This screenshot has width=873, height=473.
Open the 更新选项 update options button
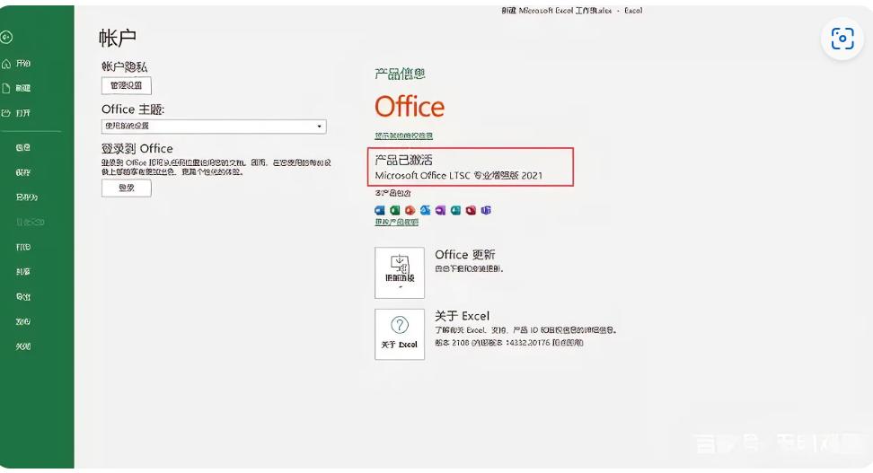pyautogui.click(x=400, y=273)
